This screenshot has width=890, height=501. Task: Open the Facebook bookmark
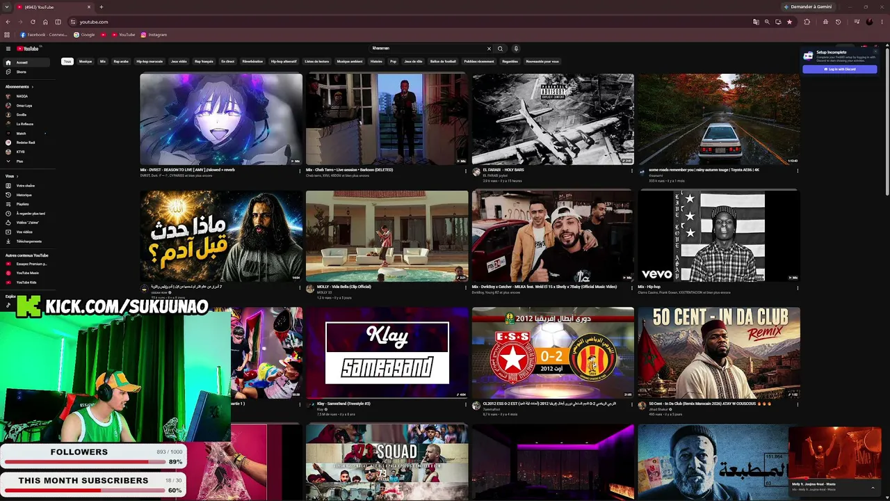point(44,35)
